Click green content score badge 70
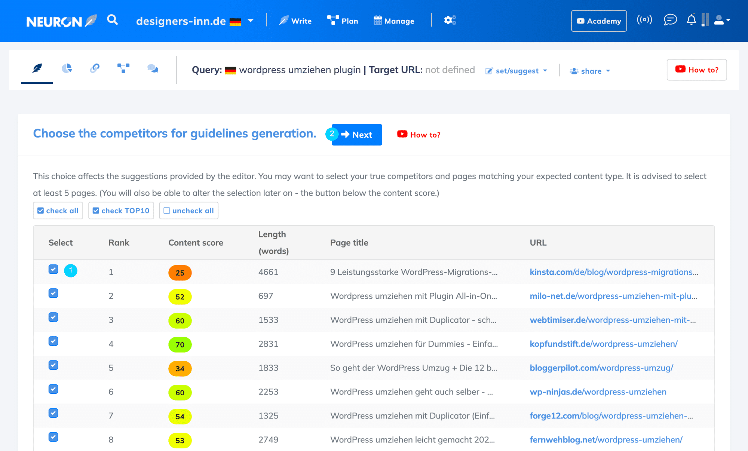748x451 pixels. [x=180, y=344]
